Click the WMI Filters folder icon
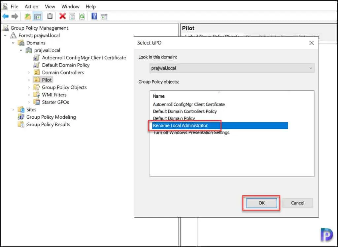Viewport: 338px width, 247px height. tap(37, 95)
